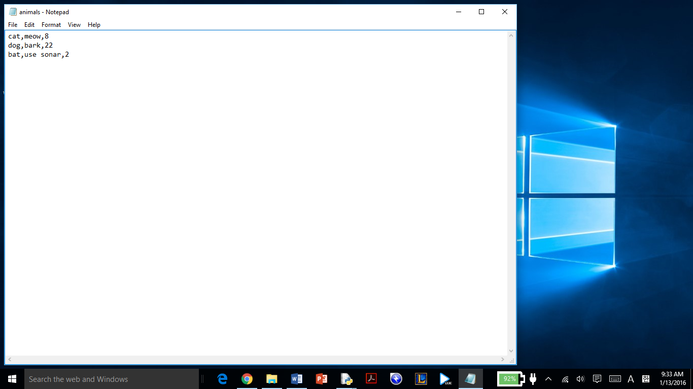This screenshot has height=389, width=693.
Task: Open the Format menu in Notepad
Action: click(x=51, y=24)
